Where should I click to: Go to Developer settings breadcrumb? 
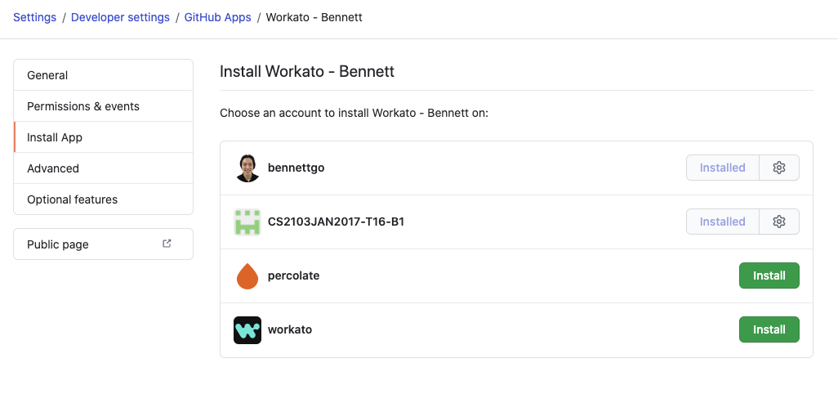[x=120, y=17]
